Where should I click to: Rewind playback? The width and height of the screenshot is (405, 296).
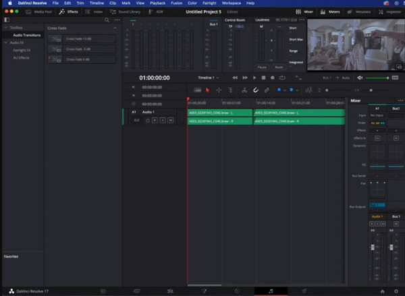(x=235, y=78)
